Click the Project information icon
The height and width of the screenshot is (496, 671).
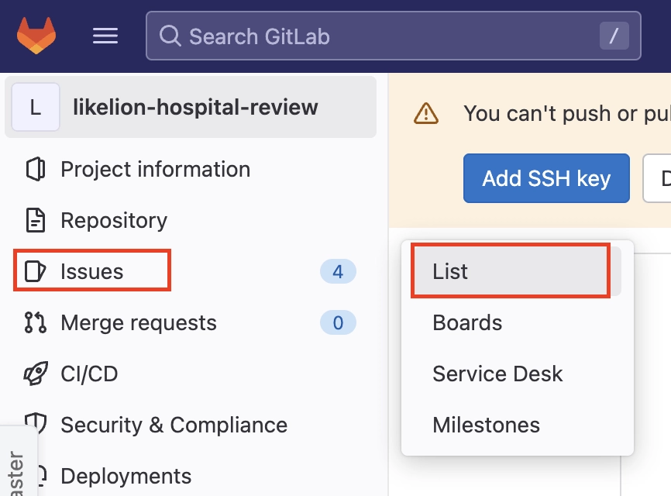36,170
